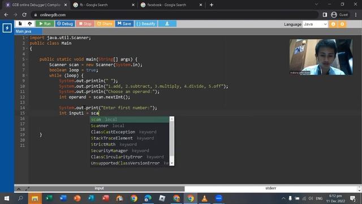
Task: Click the webcam video thumbnail
Action: (321, 57)
